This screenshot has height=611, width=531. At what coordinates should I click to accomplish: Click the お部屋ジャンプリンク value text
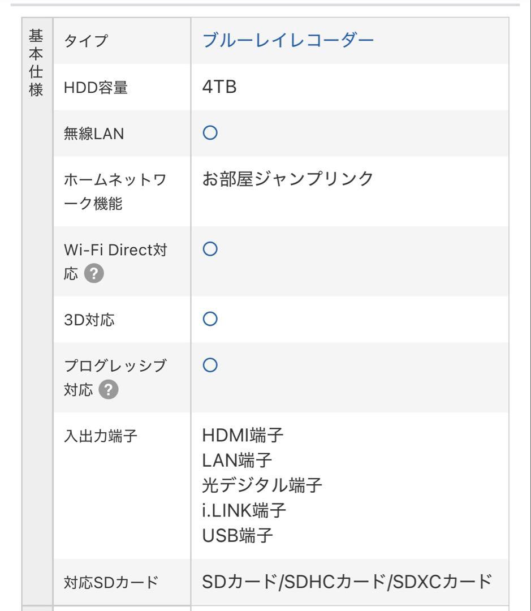click(x=288, y=179)
